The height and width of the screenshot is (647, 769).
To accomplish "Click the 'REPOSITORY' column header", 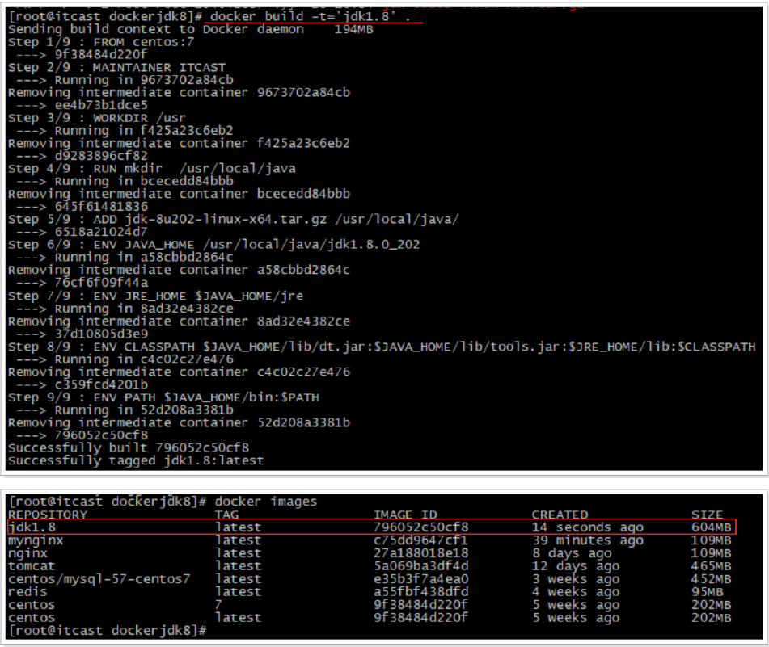I will (x=47, y=515).
